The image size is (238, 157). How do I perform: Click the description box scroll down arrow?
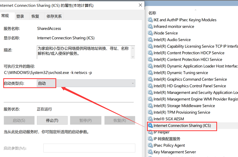133,57
